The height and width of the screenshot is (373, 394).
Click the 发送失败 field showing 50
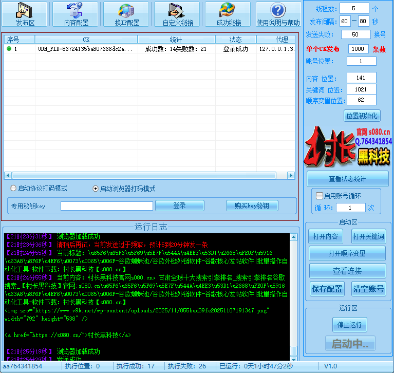coord(355,34)
